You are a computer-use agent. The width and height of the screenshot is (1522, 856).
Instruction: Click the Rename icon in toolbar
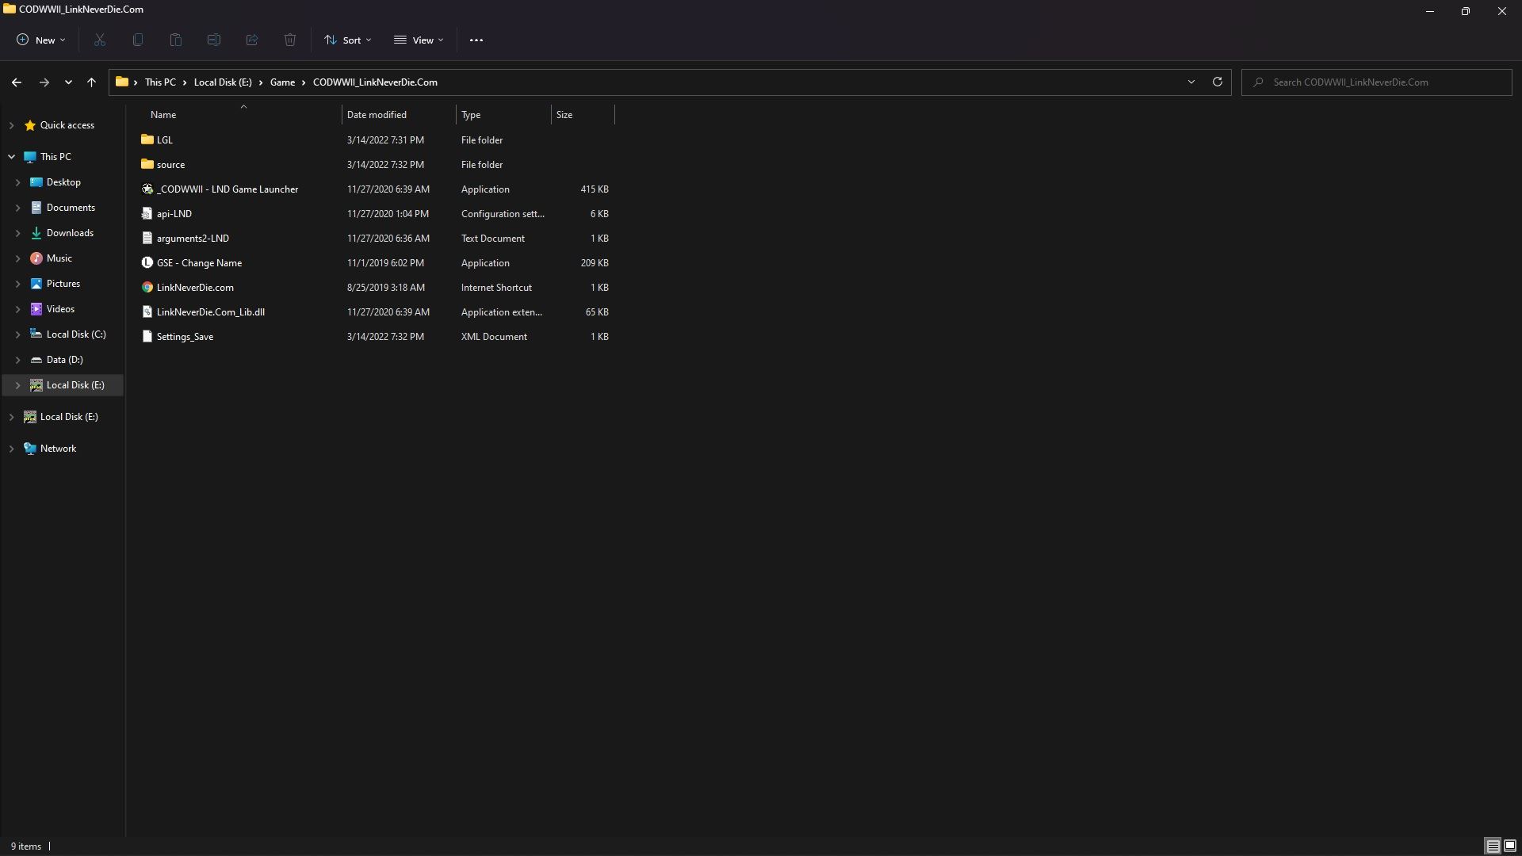click(x=214, y=40)
